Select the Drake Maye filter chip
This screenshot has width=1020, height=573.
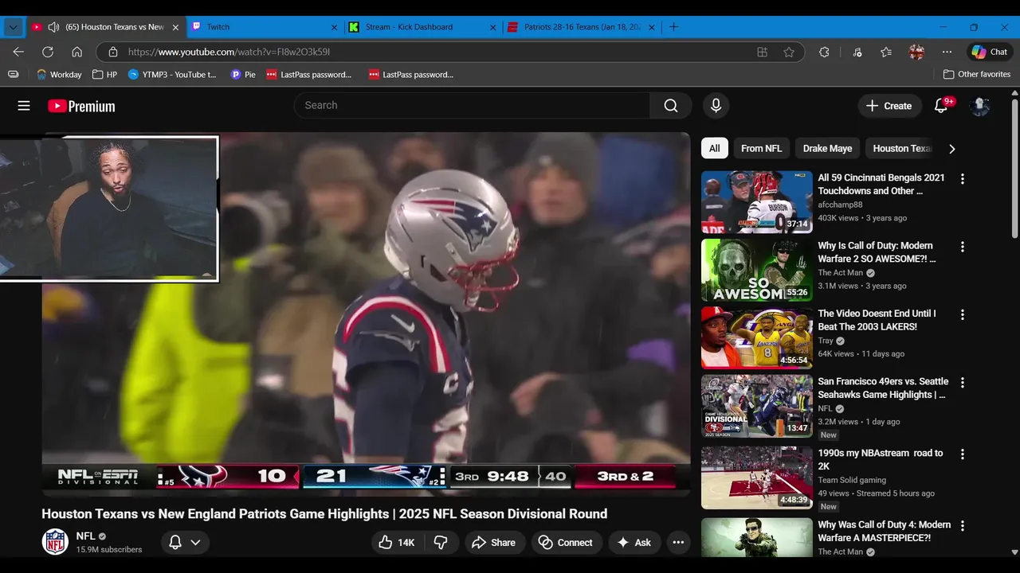(x=827, y=149)
